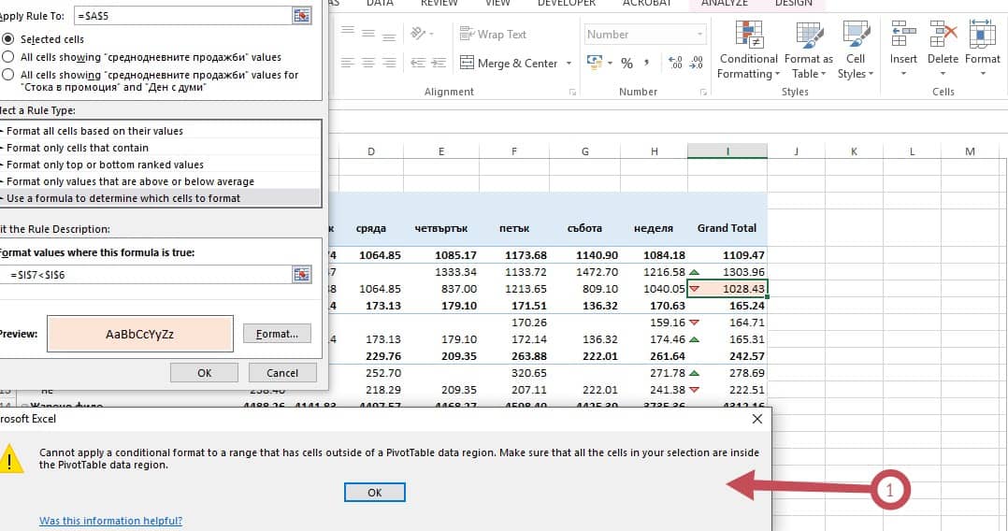Open the ACROBAT ribbon tab
Viewport: 1008px width, 531px height.
click(x=647, y=3)
